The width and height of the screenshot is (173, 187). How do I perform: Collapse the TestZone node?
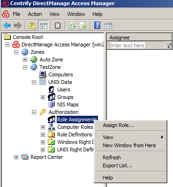tap(25, 67)
